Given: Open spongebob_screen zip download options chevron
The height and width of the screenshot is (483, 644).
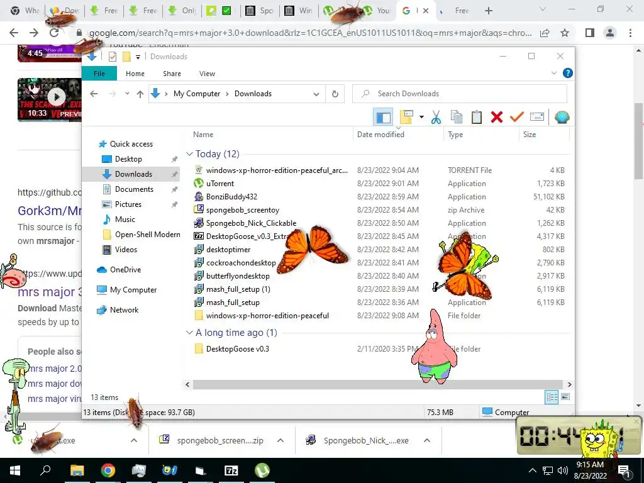Looking at the screenshot, I should [280, 441].
